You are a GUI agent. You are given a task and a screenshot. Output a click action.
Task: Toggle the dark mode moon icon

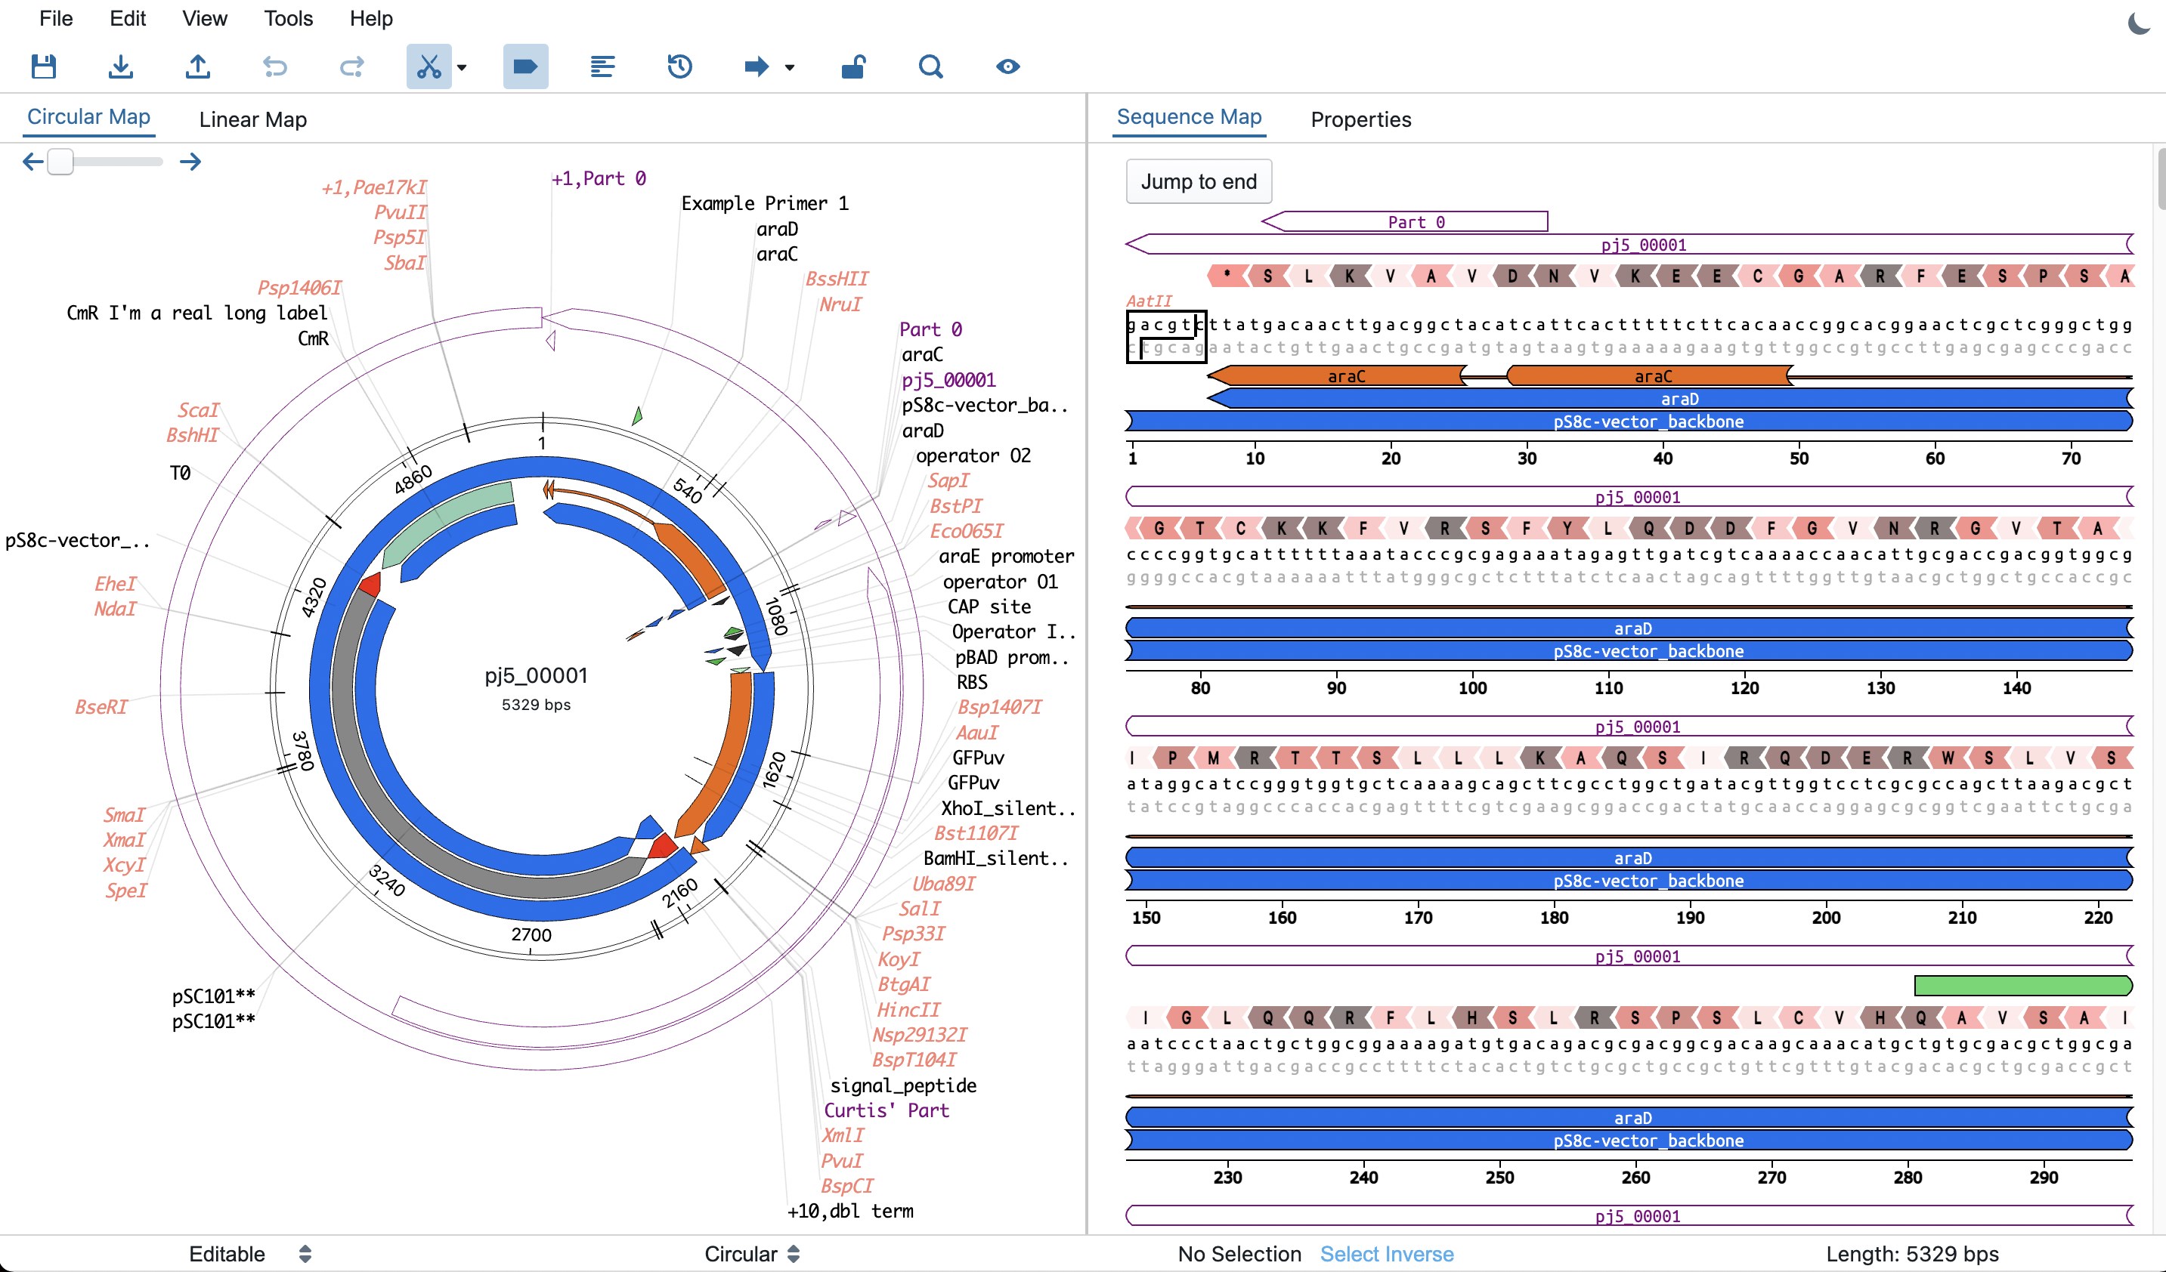[x=2139, y=23]
